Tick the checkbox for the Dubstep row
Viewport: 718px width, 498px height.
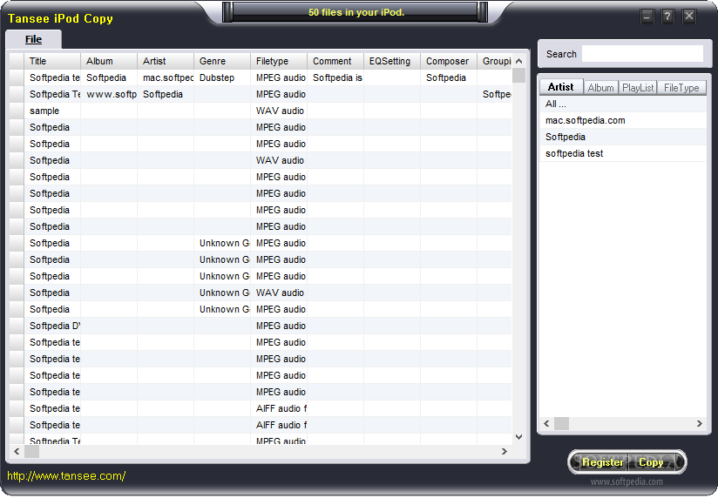coord(17,77)
